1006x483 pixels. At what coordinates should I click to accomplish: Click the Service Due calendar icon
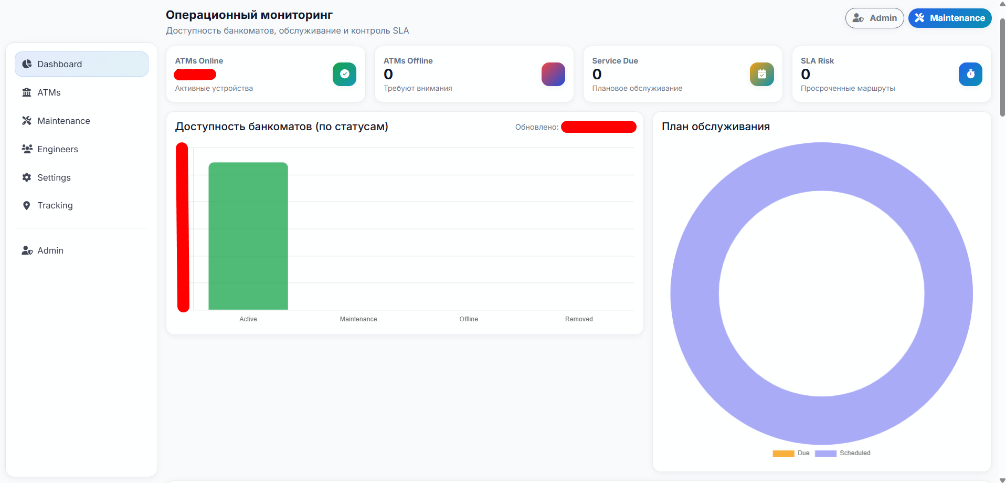click(761, 74)
